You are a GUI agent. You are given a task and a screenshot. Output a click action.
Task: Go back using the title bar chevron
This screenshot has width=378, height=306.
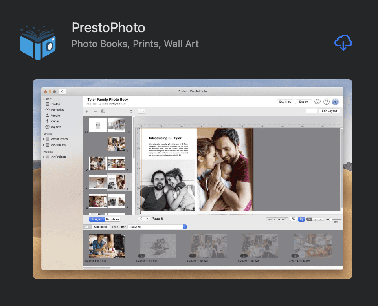click(62, 91)
